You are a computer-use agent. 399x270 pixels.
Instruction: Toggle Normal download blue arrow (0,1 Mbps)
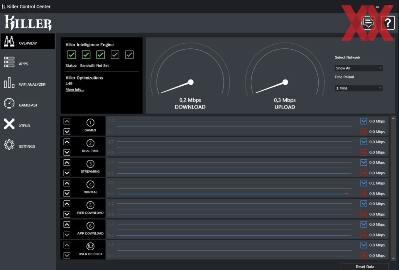(x=364, y=183)
